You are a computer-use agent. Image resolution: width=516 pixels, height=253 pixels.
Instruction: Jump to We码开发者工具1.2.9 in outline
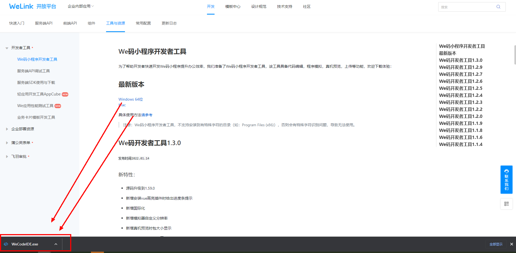point(461,67)
